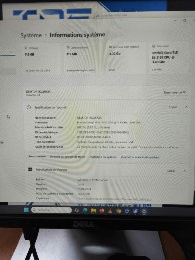
Task: Click the Expérience label
Action: (x=43, y=198)
